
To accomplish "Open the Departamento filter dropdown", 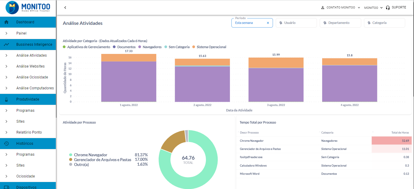I will (x=340, y=23).
